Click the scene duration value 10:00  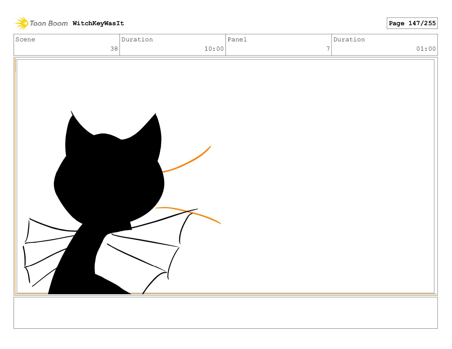[214, 49]
